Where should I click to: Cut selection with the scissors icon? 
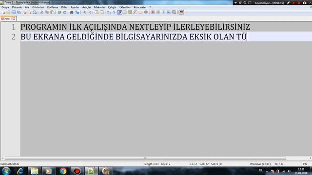pyautogui.click(x=42, y=12)
